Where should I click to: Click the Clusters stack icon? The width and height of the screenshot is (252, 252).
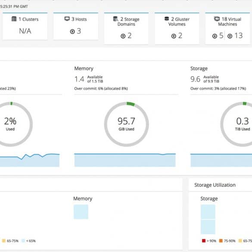point(14,19)
